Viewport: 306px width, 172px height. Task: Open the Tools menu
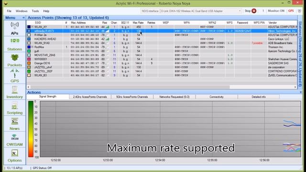click(35, 11)
